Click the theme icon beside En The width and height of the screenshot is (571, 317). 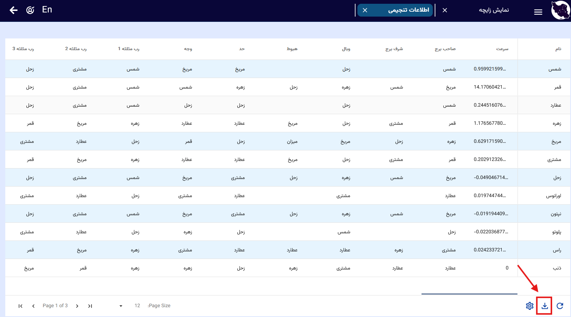point(30,10)
